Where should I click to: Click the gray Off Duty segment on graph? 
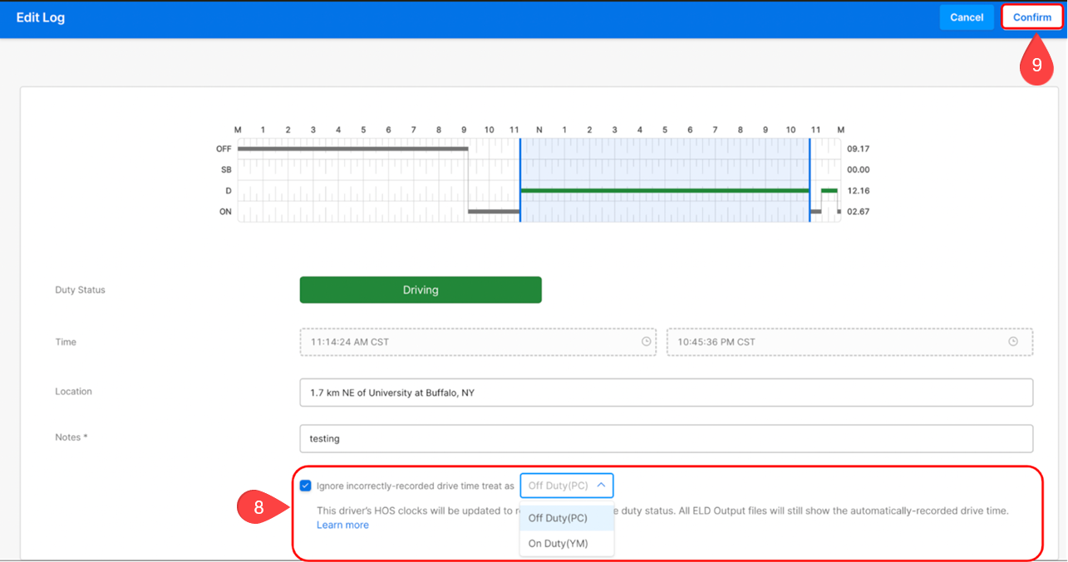tap(352, 149)
